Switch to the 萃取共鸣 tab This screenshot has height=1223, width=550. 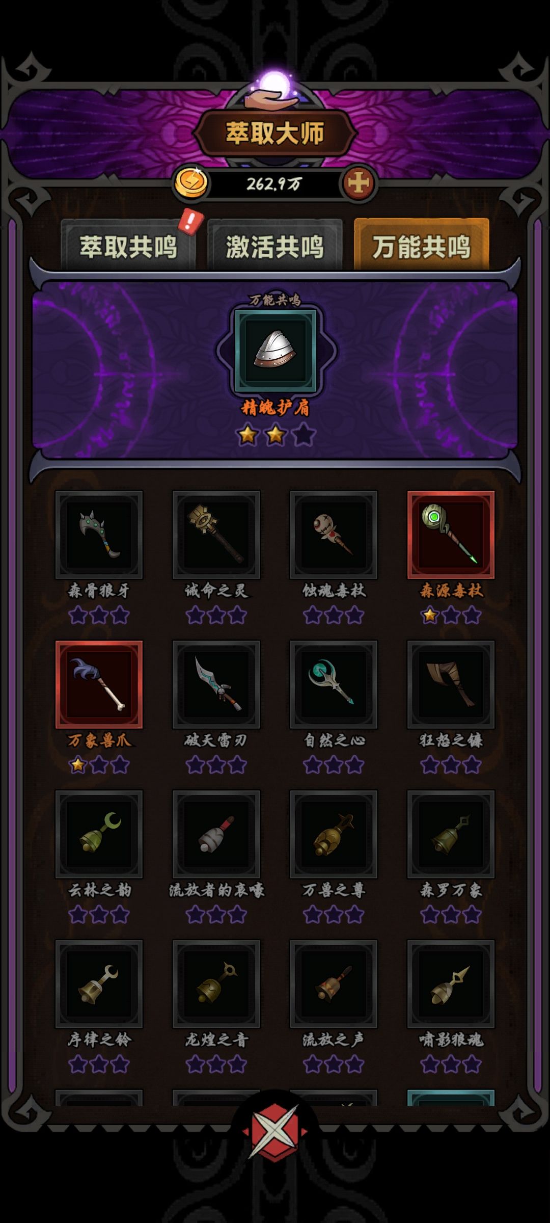pos(128,246)
